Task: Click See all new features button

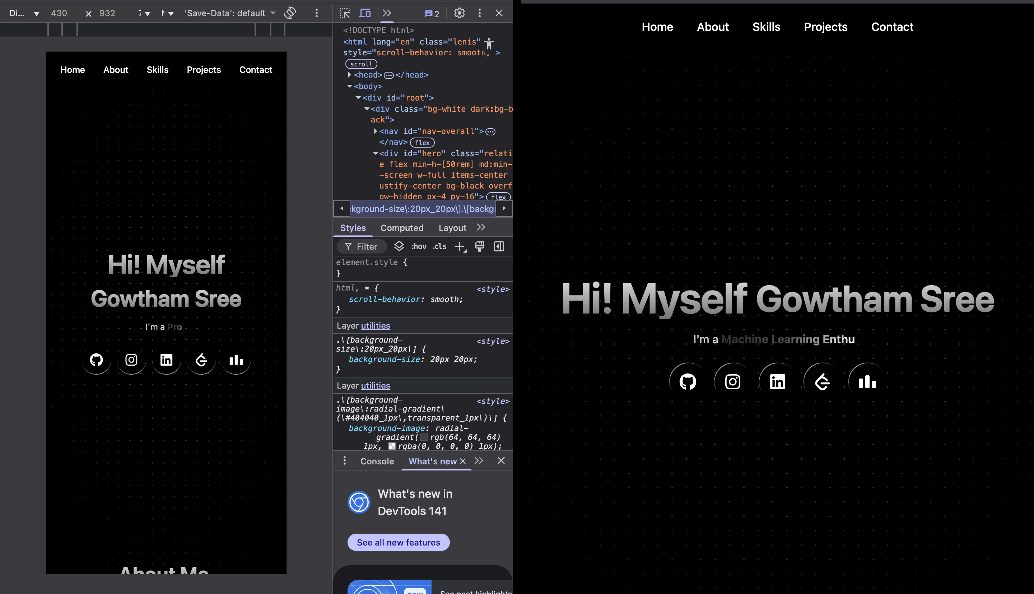Action: [399, 542]
